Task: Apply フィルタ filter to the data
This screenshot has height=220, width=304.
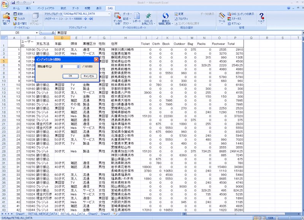Action: (19, 19)
